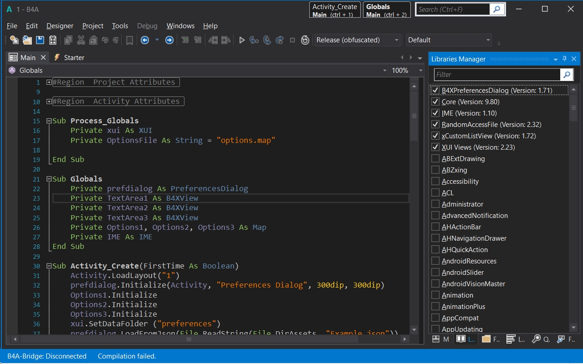Navigate forward using the blue forward arrow
This screenshot has height=364, width=583.
[169, 40]
